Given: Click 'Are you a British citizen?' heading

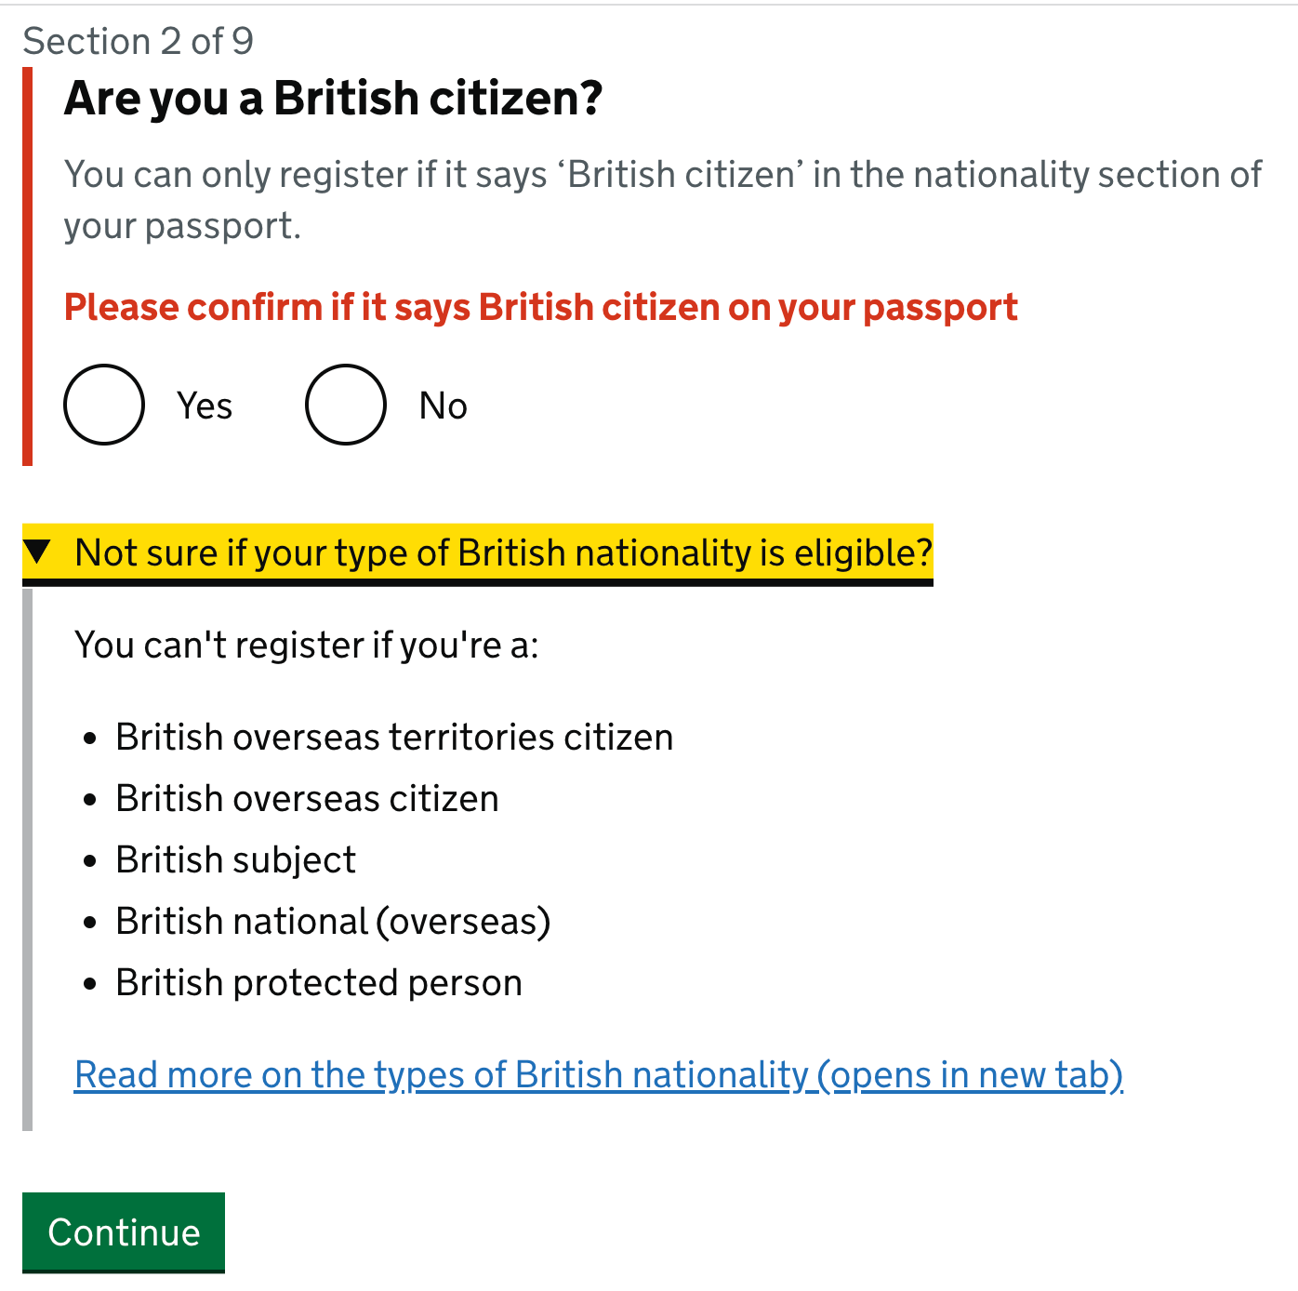Looking at the screenshot, I should coord(333,99).
